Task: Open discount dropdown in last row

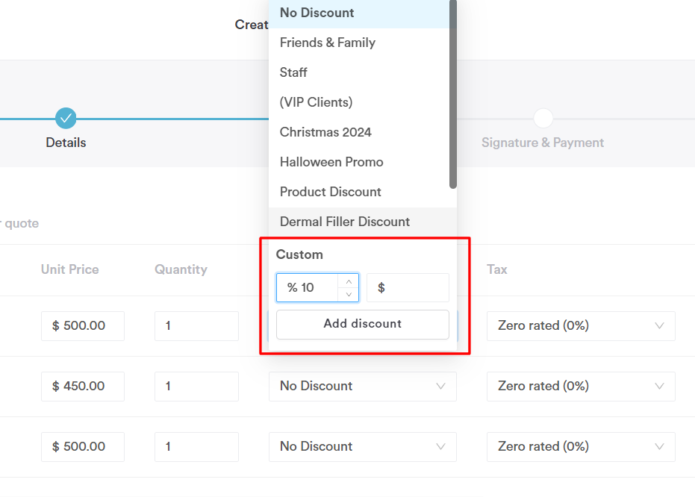Action: [x=363, y=446]
